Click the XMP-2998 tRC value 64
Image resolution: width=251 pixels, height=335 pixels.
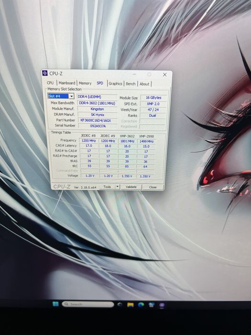click(x=145, y=167)
